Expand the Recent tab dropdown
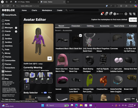The width and height of the screenshot is (138, 108). pyautogui.click(x=62, y=26)
